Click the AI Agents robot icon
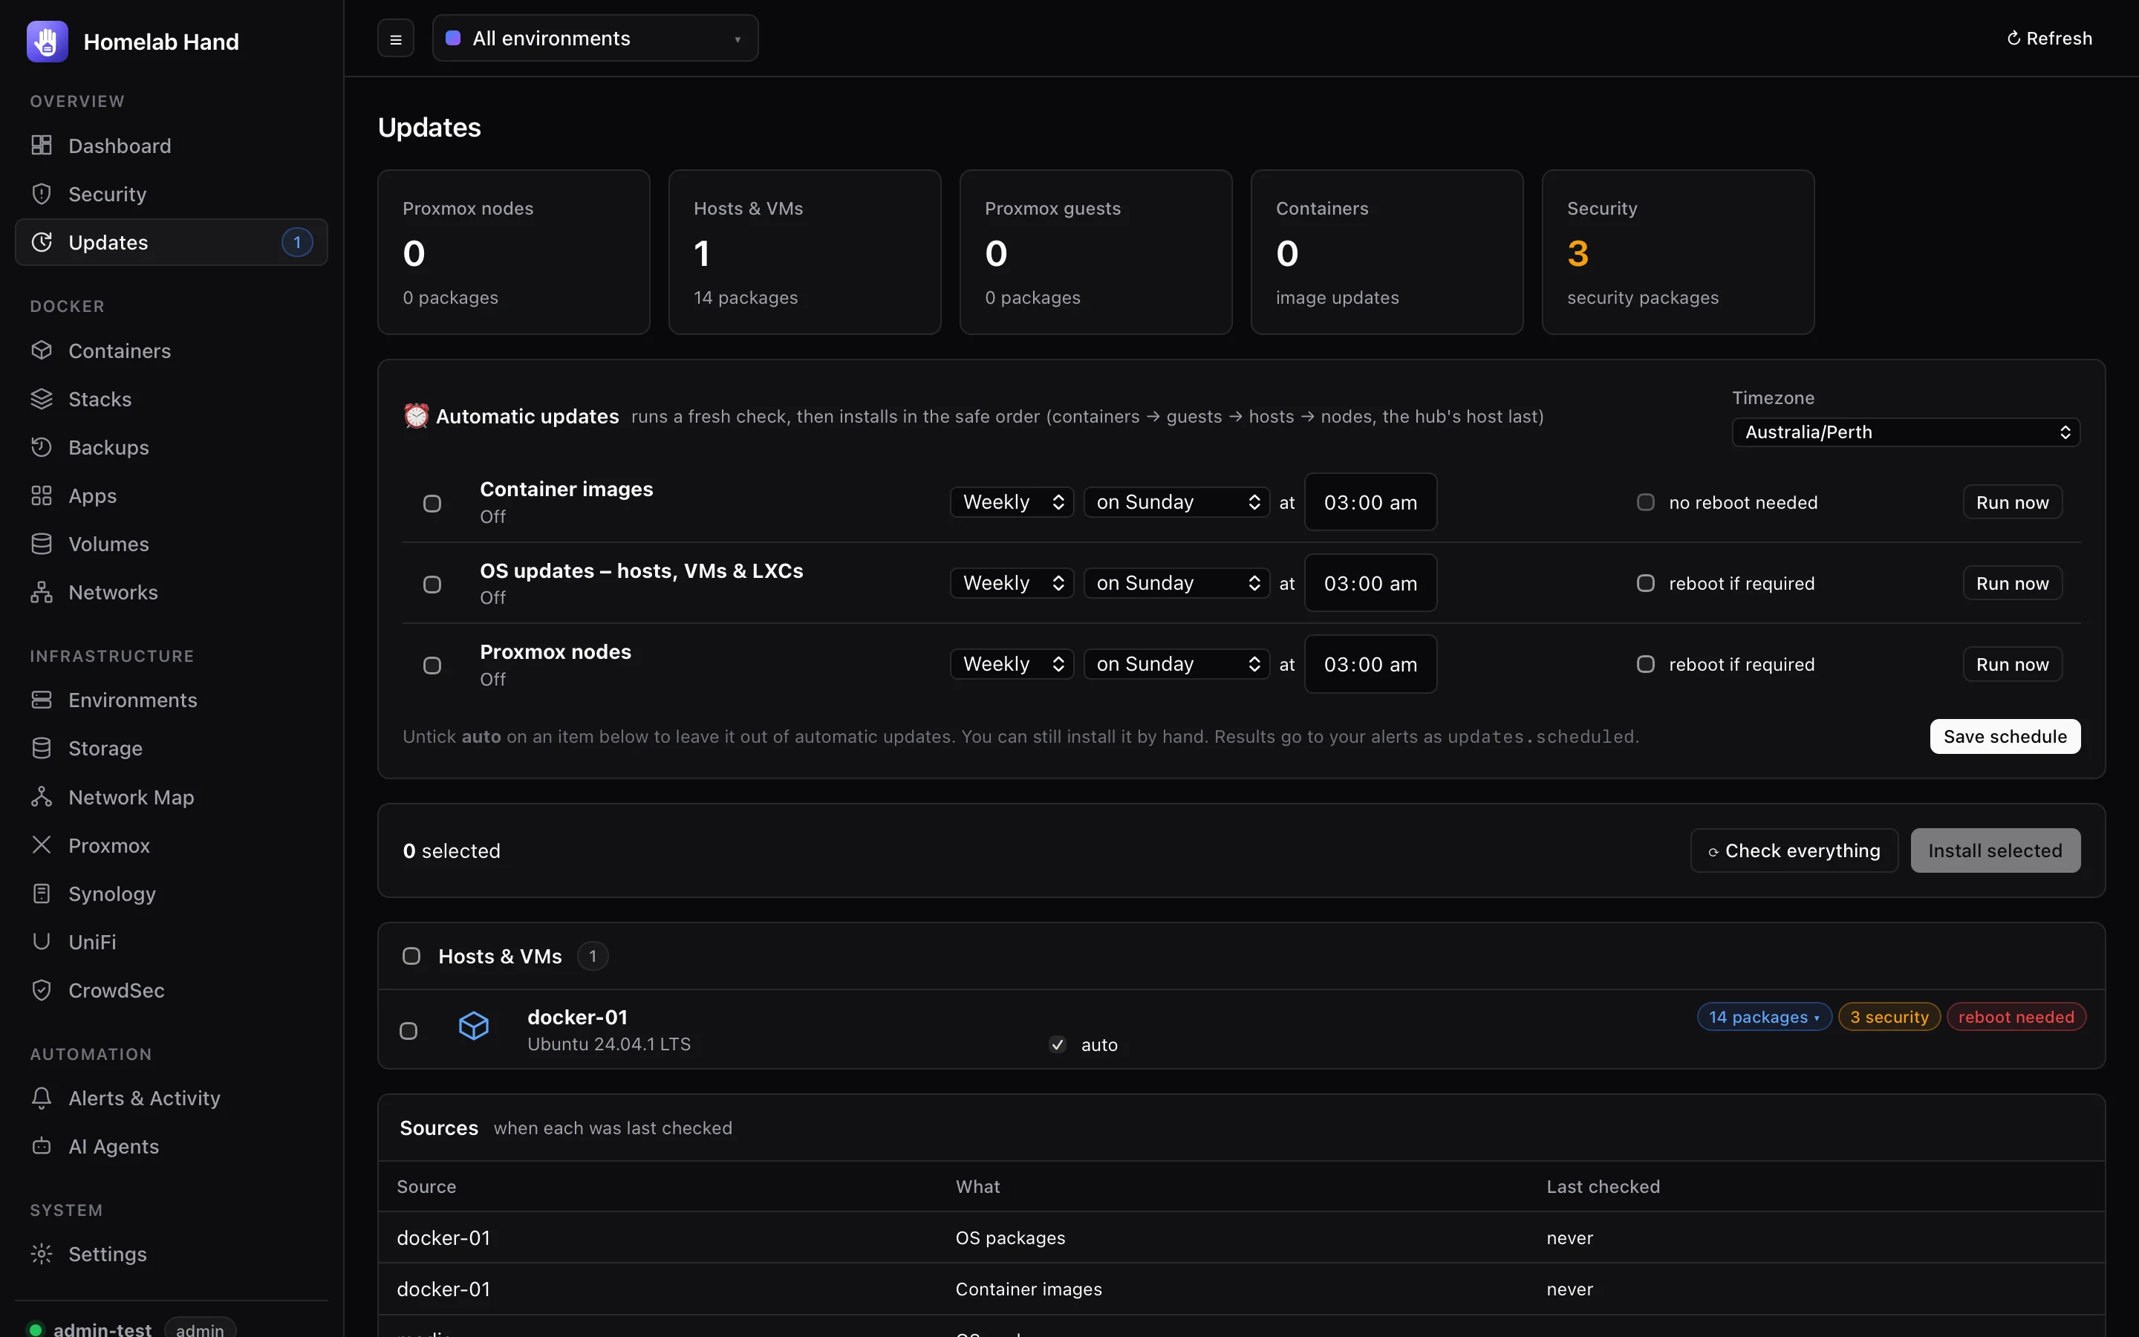The image size is (2139, 1337). pos(42,1146)
